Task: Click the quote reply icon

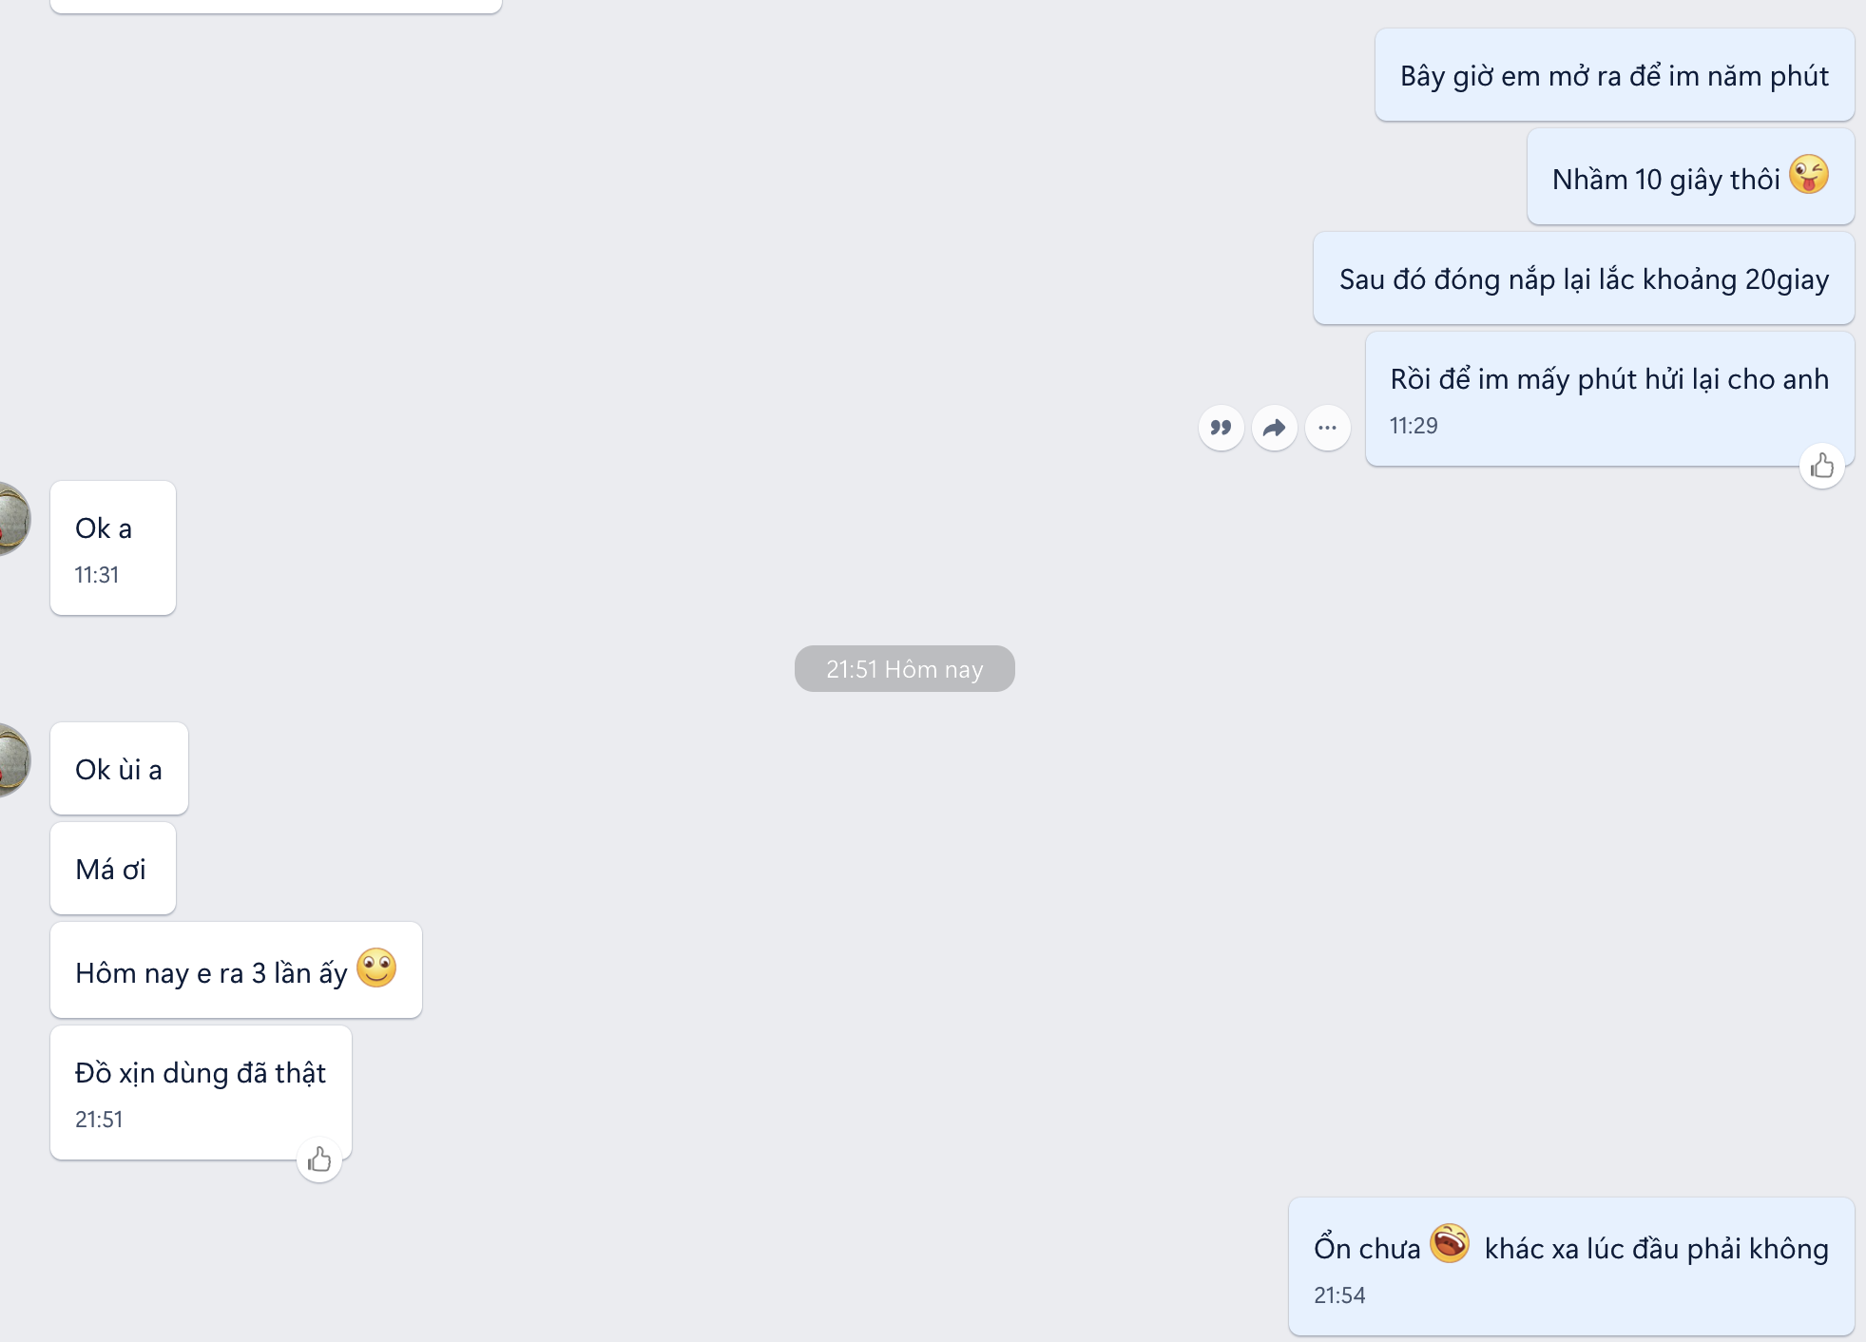Action: tap(1221, 428)
